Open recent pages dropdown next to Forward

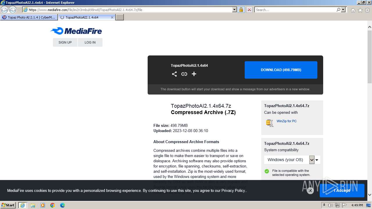(x=19, y=10)
